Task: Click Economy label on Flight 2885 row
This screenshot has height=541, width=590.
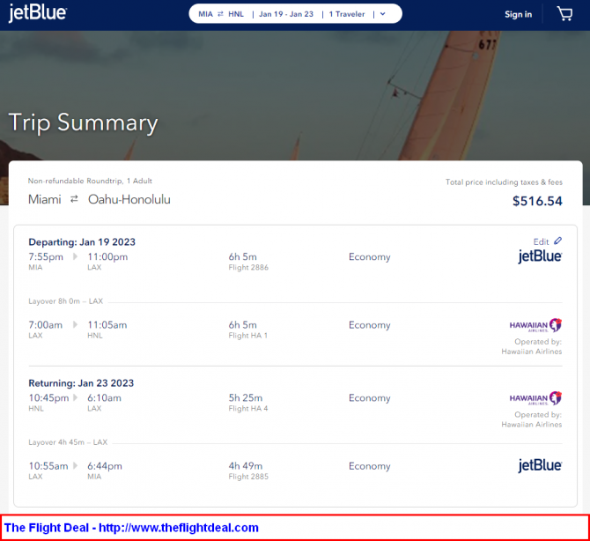Action: click(x=370, y=466)
